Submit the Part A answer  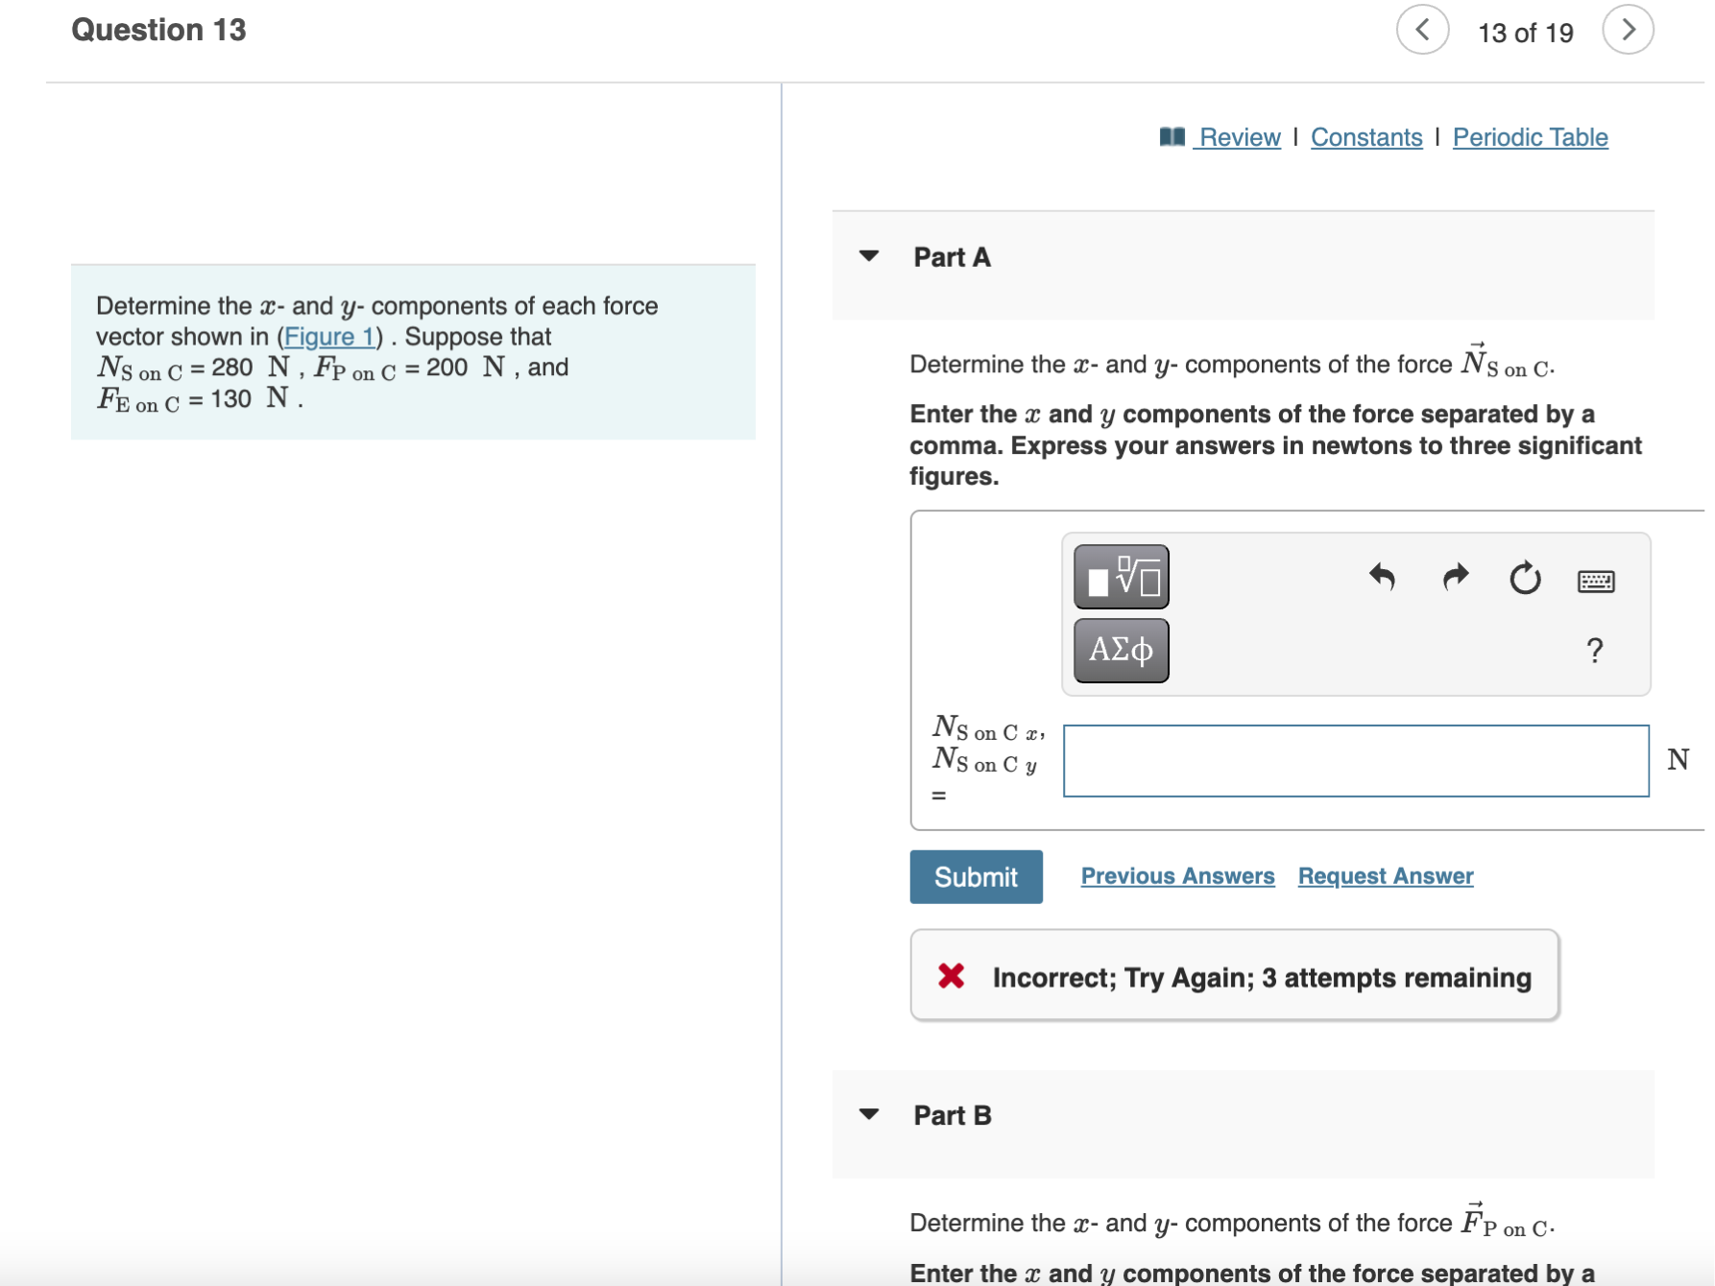point(976,876)
